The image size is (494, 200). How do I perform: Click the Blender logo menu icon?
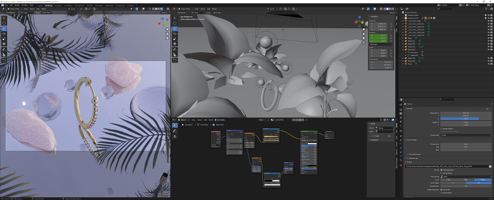click(3, 5)
